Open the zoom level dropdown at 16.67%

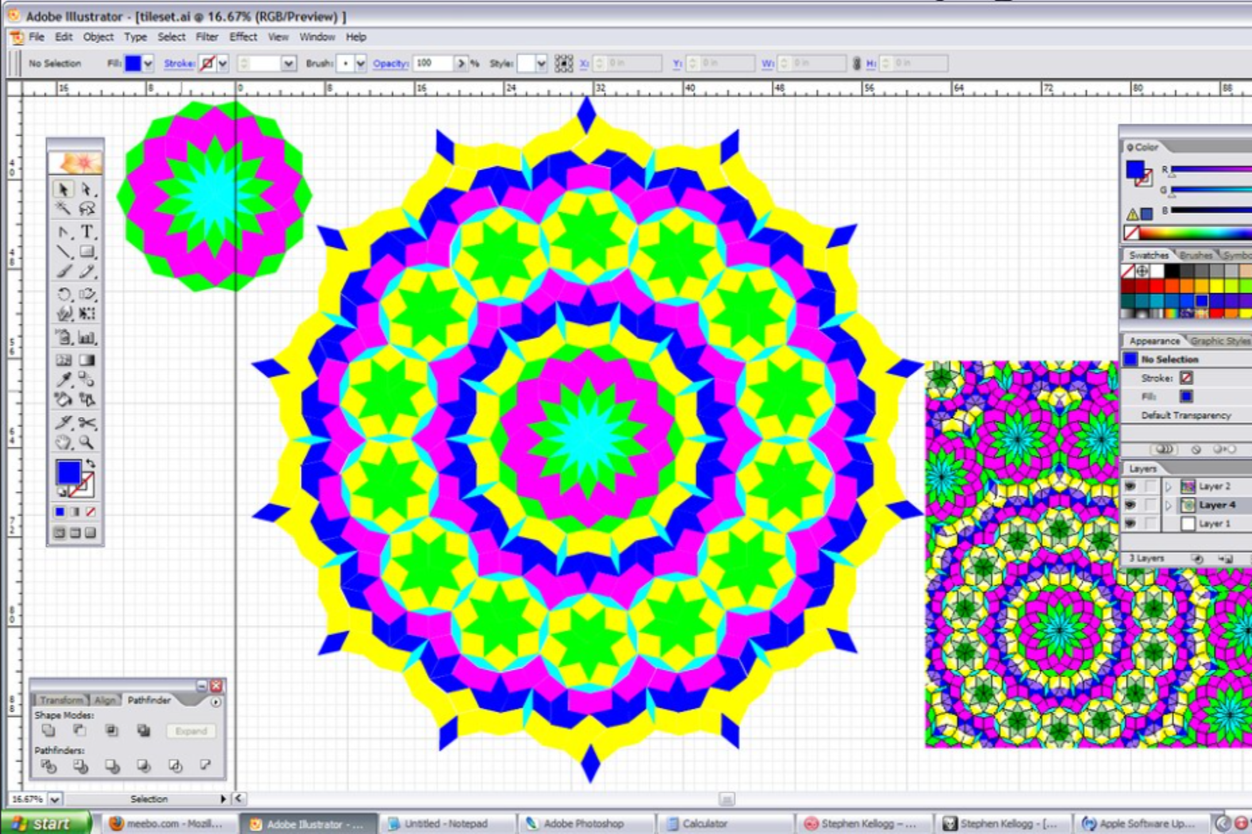(x=55, y=799)
